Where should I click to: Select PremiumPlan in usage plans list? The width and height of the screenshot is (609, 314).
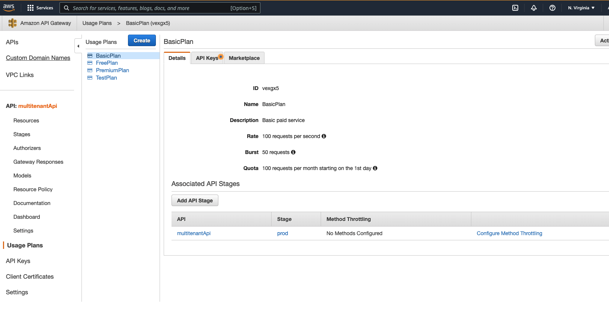tap(112, 70)
